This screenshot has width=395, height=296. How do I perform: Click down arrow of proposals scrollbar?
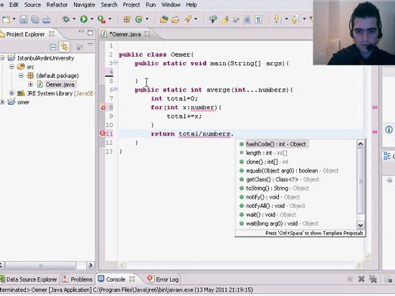(360, 225)
